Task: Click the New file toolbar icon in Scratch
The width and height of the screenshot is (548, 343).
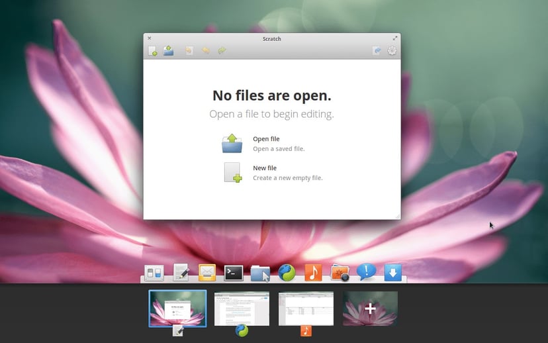Action: pos(152,51)
